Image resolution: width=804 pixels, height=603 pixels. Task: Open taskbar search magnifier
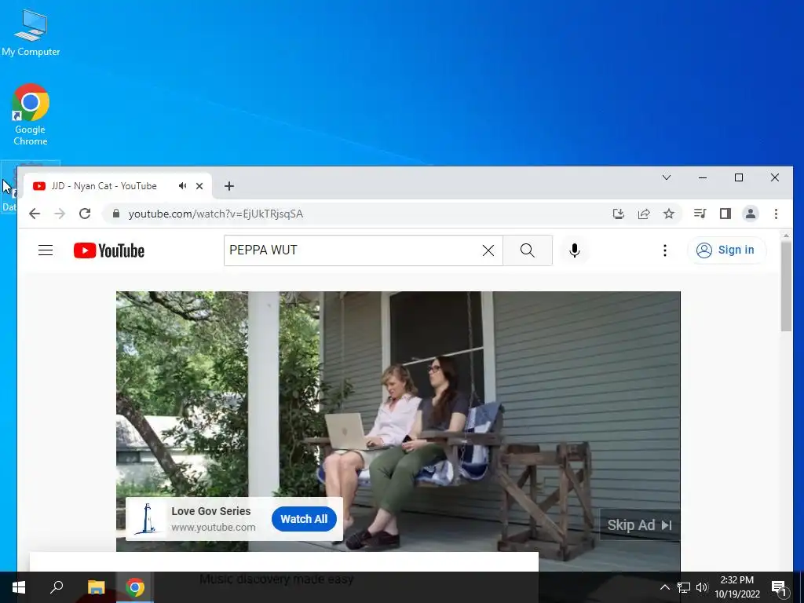tap(57, 587)
